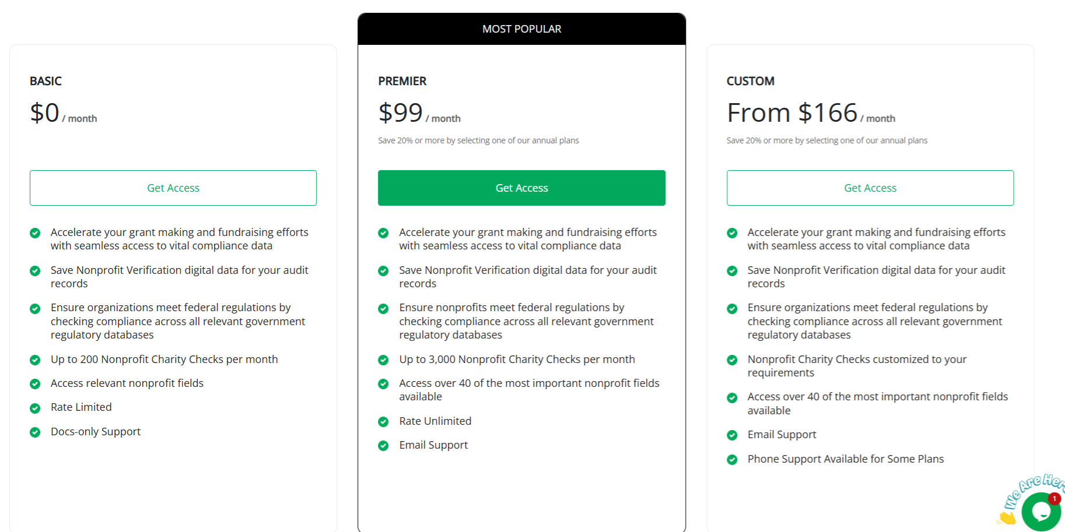
Task: Click the Premier $99 price text
Action: pos(401,112)
